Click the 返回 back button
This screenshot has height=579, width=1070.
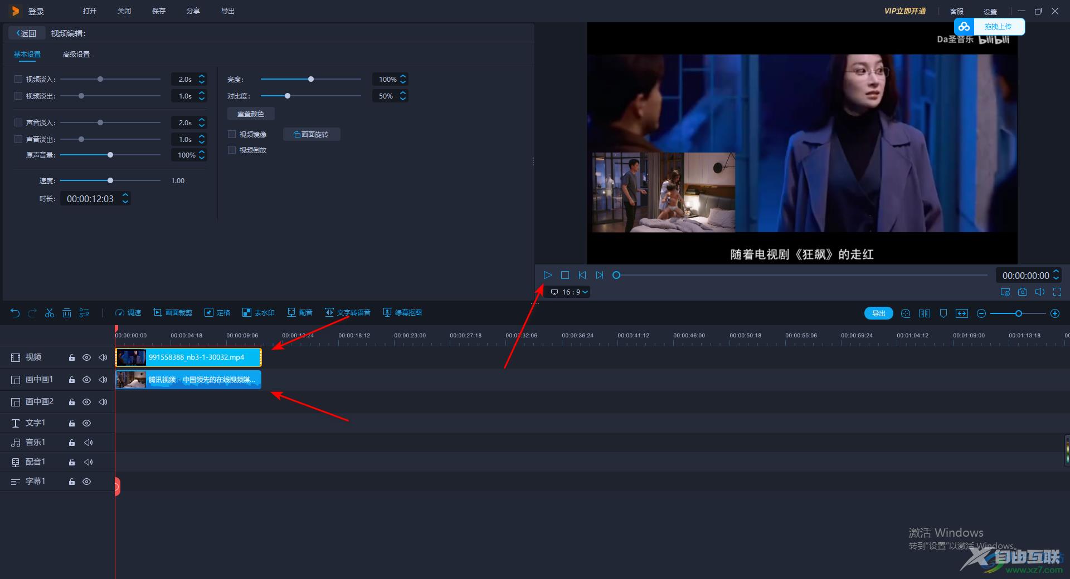tap(26, 33)
